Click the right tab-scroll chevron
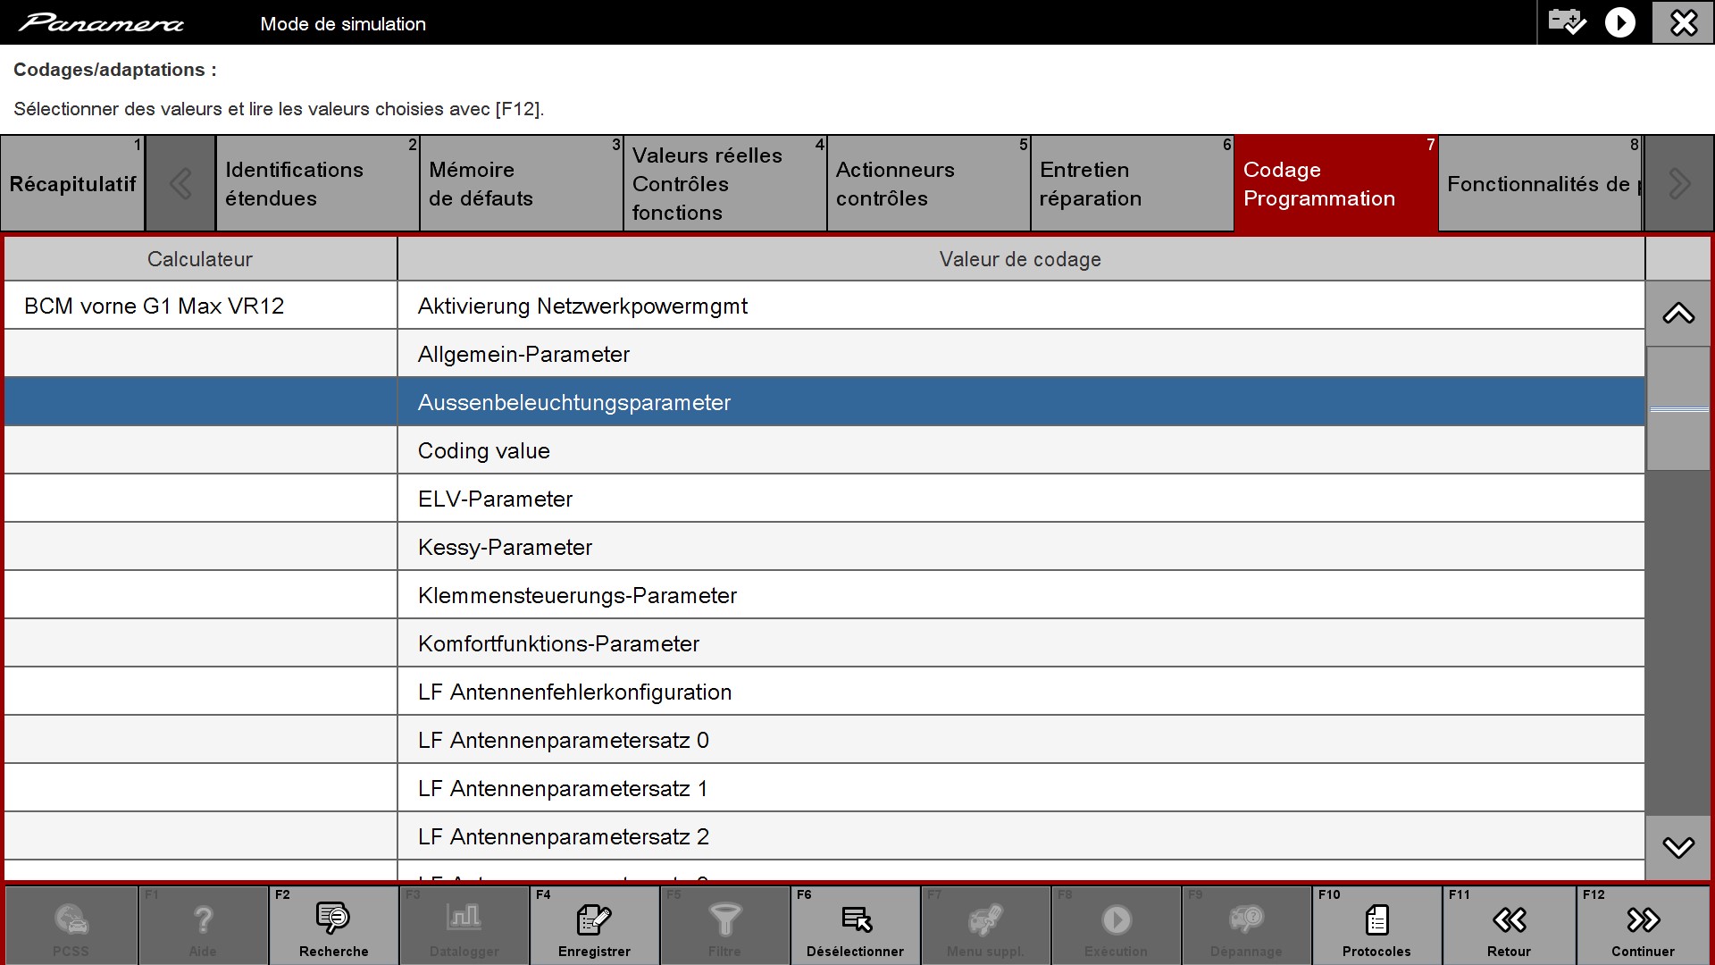1715x965 pixels. point(1679,183)
